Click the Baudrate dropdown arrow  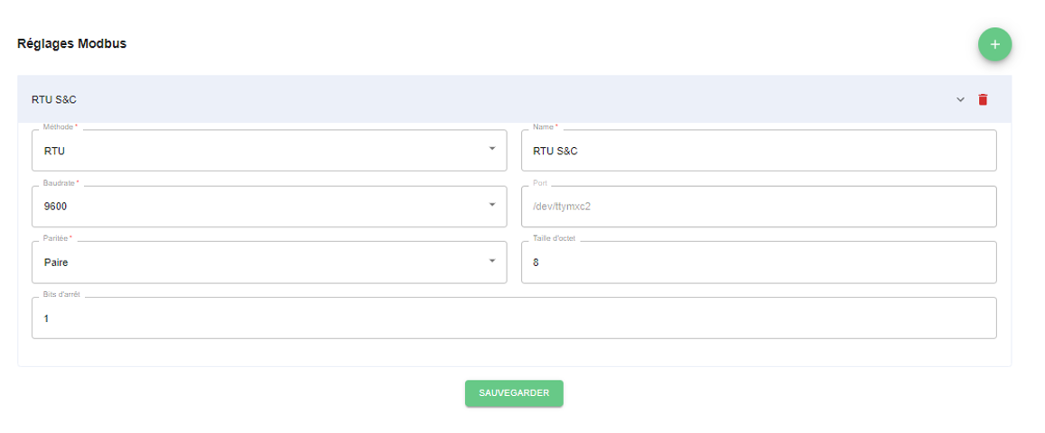pos(492,205)
